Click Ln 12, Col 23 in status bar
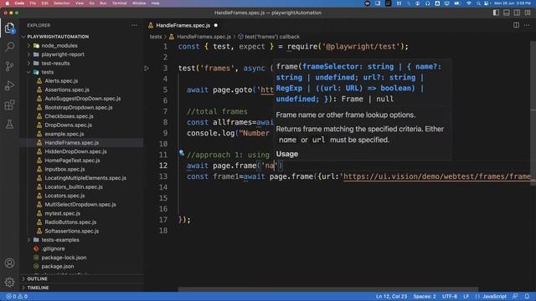The image size is (536, 301). [x=391, y=296]
